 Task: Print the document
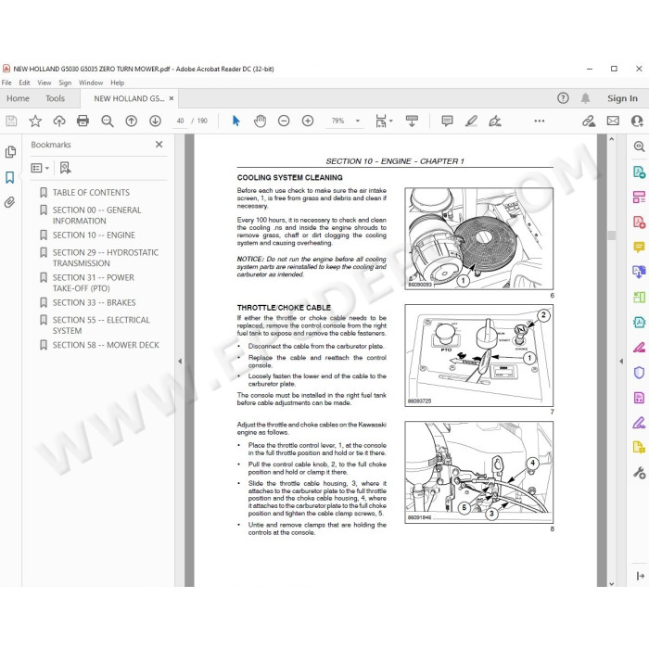pyautogui.click(x=83, y=121)
